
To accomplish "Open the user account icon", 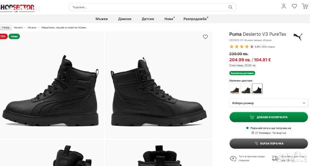I will pyautogui.click(x=284, y=6).
